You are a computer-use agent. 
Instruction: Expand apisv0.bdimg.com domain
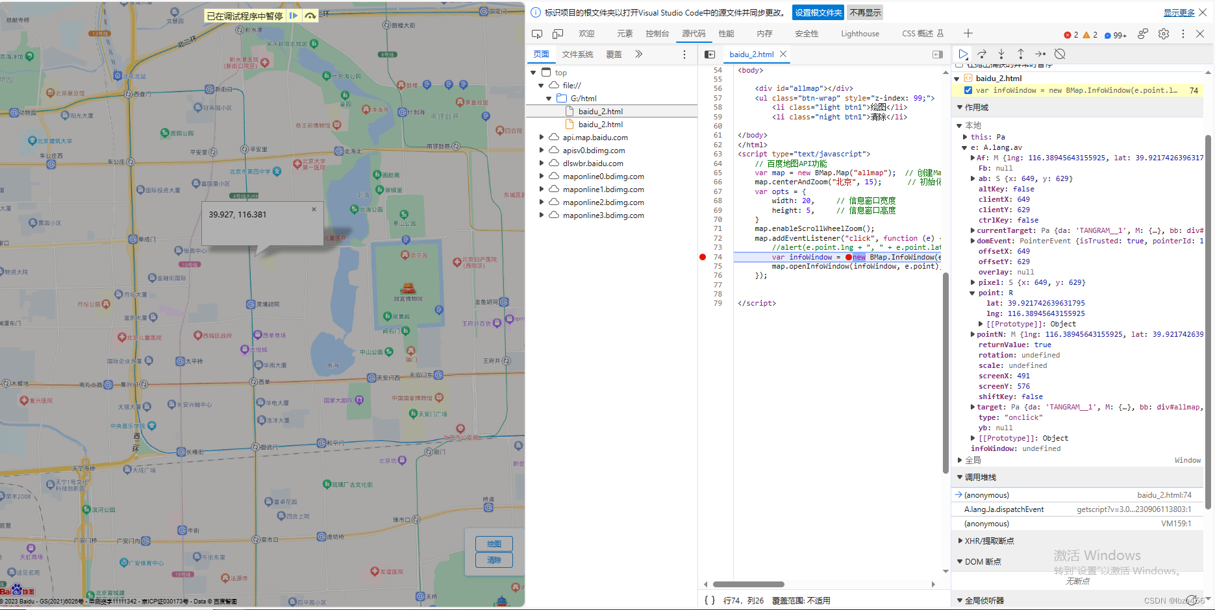click(x=541, y=151)
